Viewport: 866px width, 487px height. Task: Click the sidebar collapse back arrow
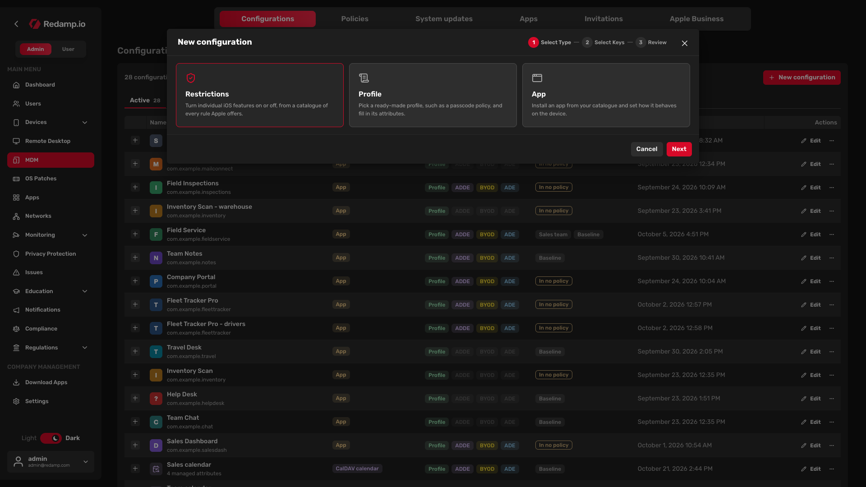point(16,24)
